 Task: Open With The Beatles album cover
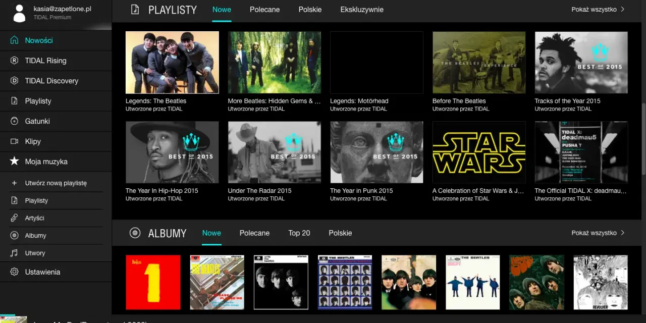281,282
